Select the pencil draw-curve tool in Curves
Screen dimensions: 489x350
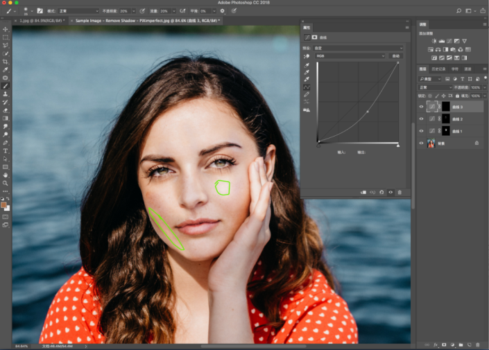click(307, 94)
